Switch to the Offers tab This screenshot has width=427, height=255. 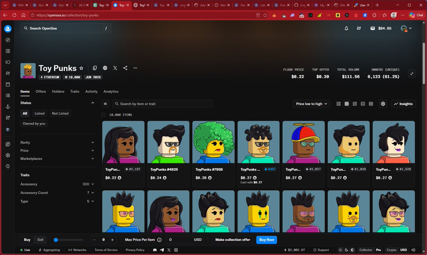coord(41,91)
